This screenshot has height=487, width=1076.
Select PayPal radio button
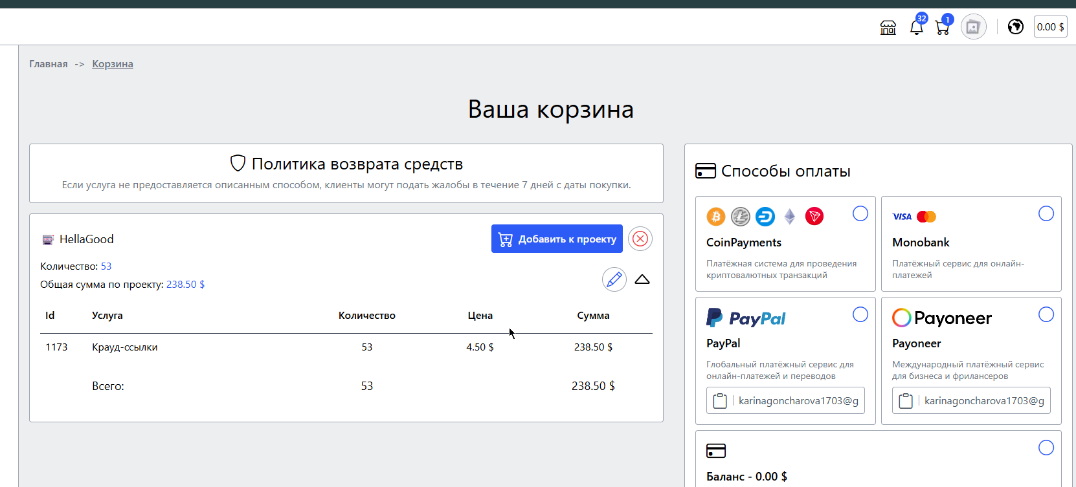(x=860, y=314)
